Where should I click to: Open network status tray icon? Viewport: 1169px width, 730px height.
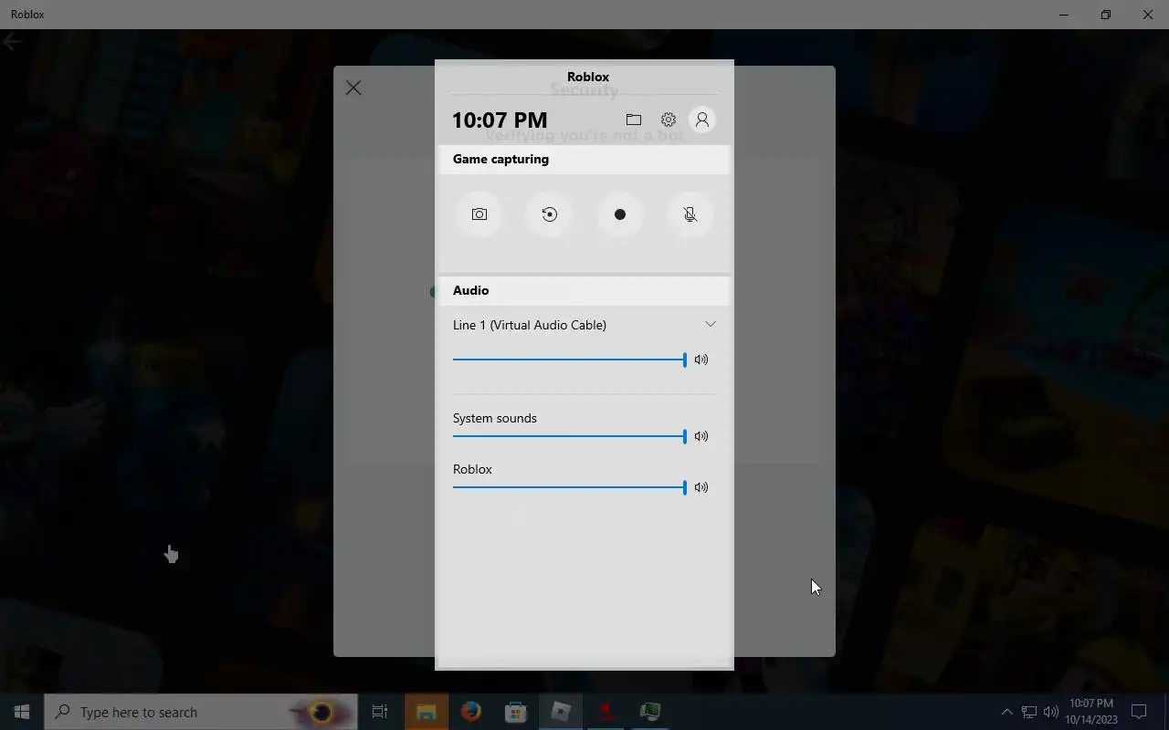pos(1029,712)
